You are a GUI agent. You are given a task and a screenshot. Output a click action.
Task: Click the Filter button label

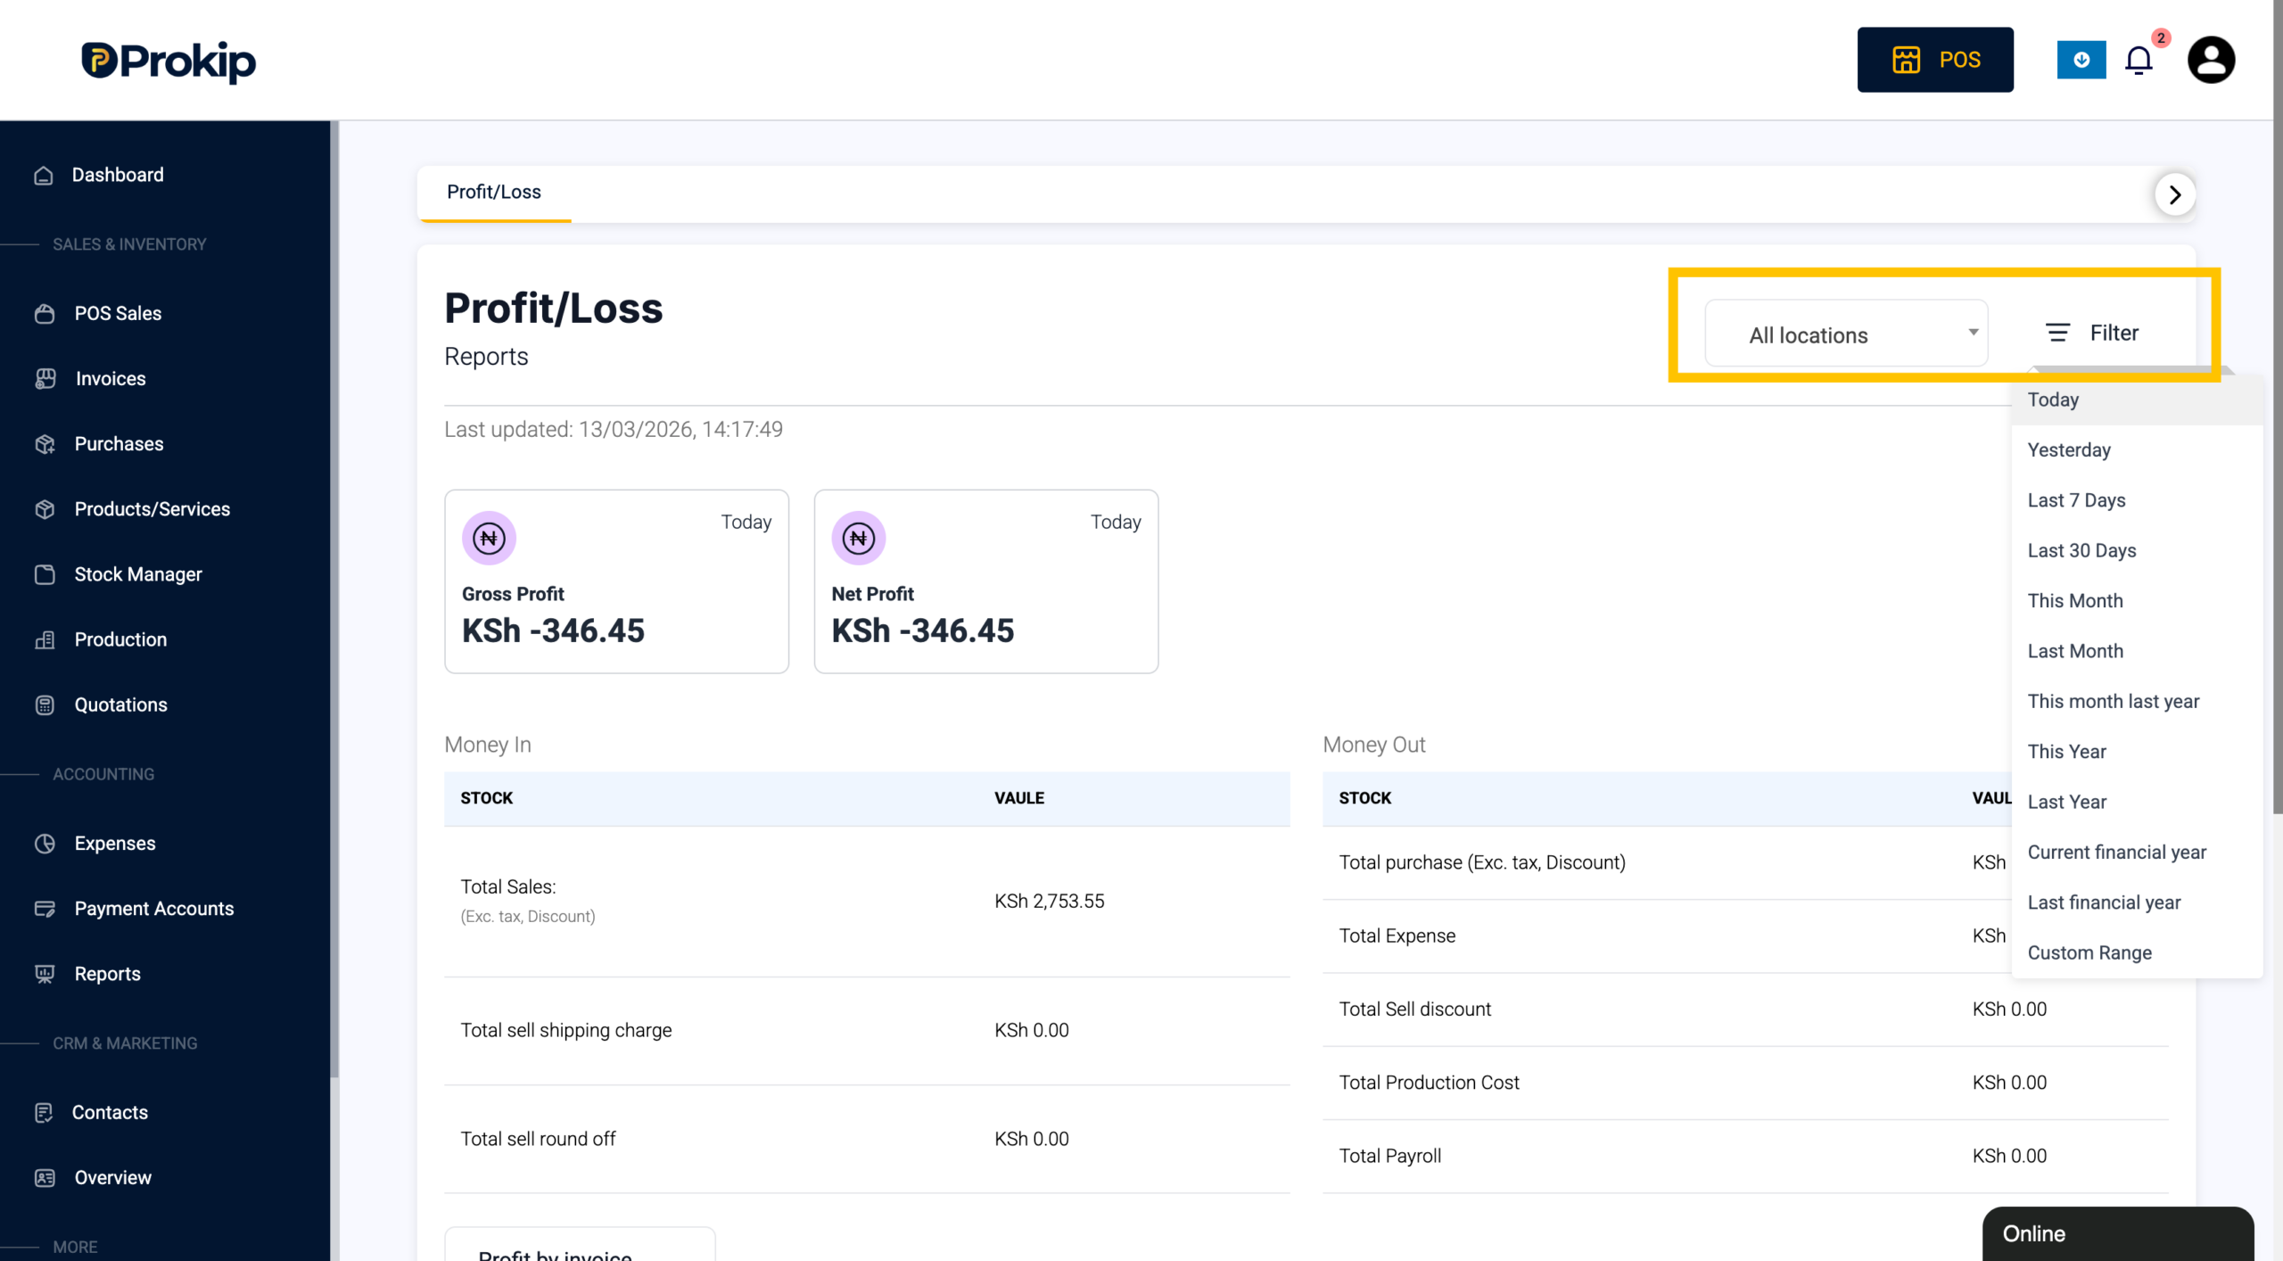(2114, 333)
